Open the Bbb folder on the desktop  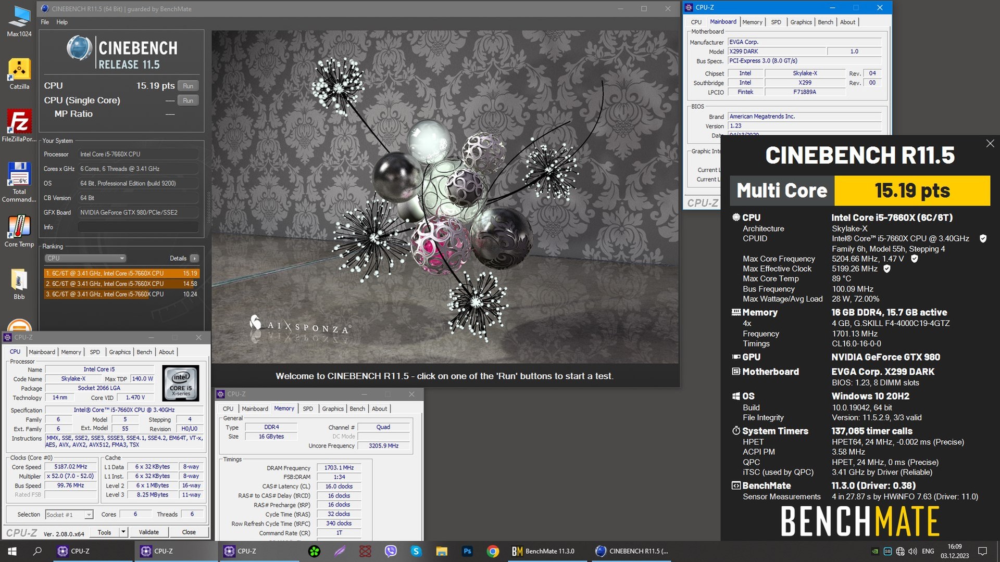pos(19,284)
